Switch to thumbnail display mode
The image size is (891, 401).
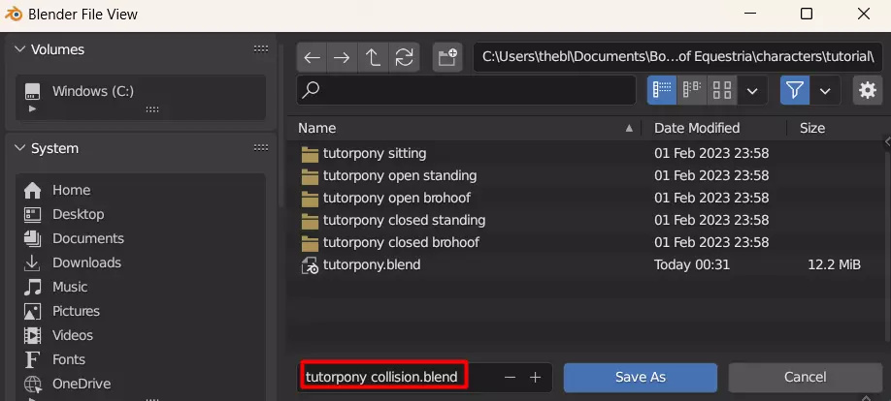pyautogui.click(x=722, y=90)
